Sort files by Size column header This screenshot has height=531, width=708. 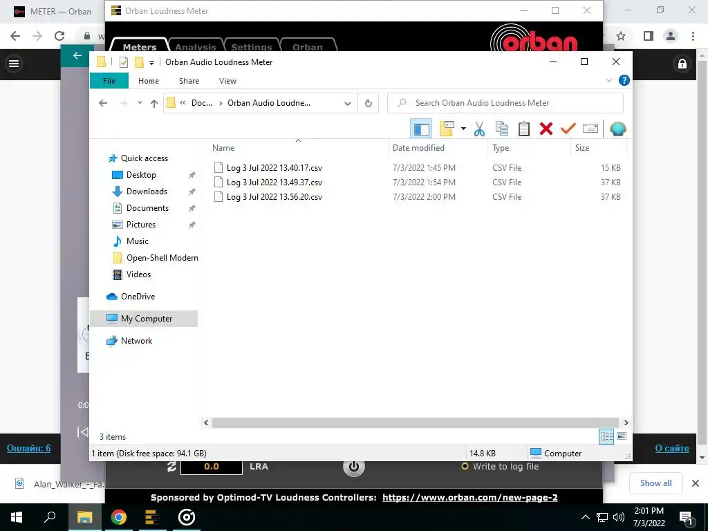pyautogui.click(x=582, y=148)
